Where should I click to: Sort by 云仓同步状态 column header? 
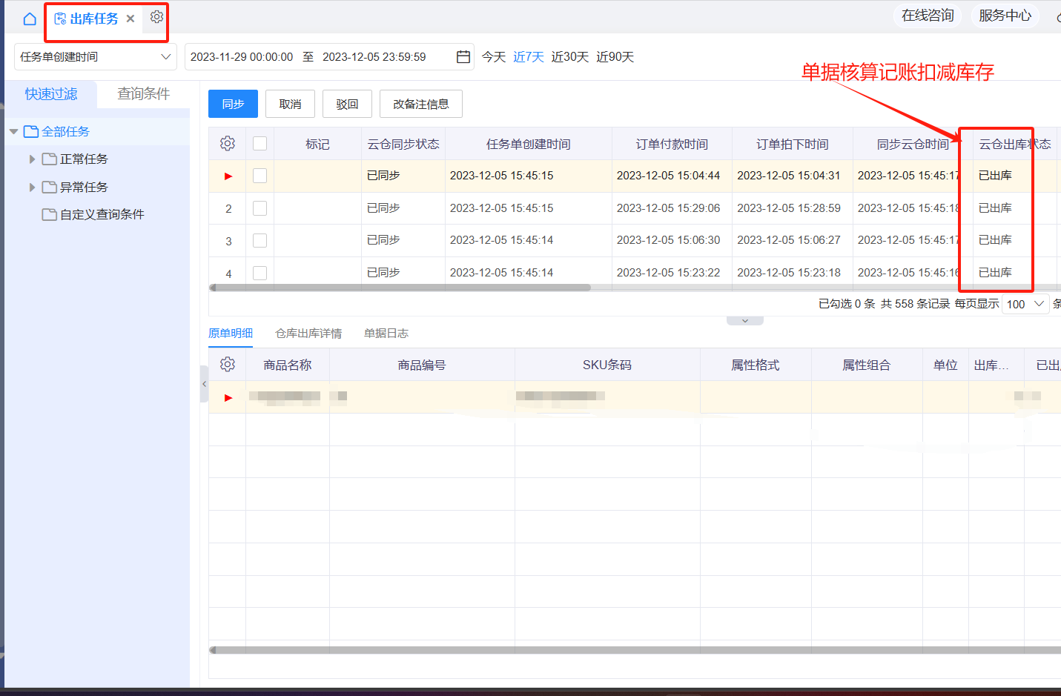pos(403,144)
